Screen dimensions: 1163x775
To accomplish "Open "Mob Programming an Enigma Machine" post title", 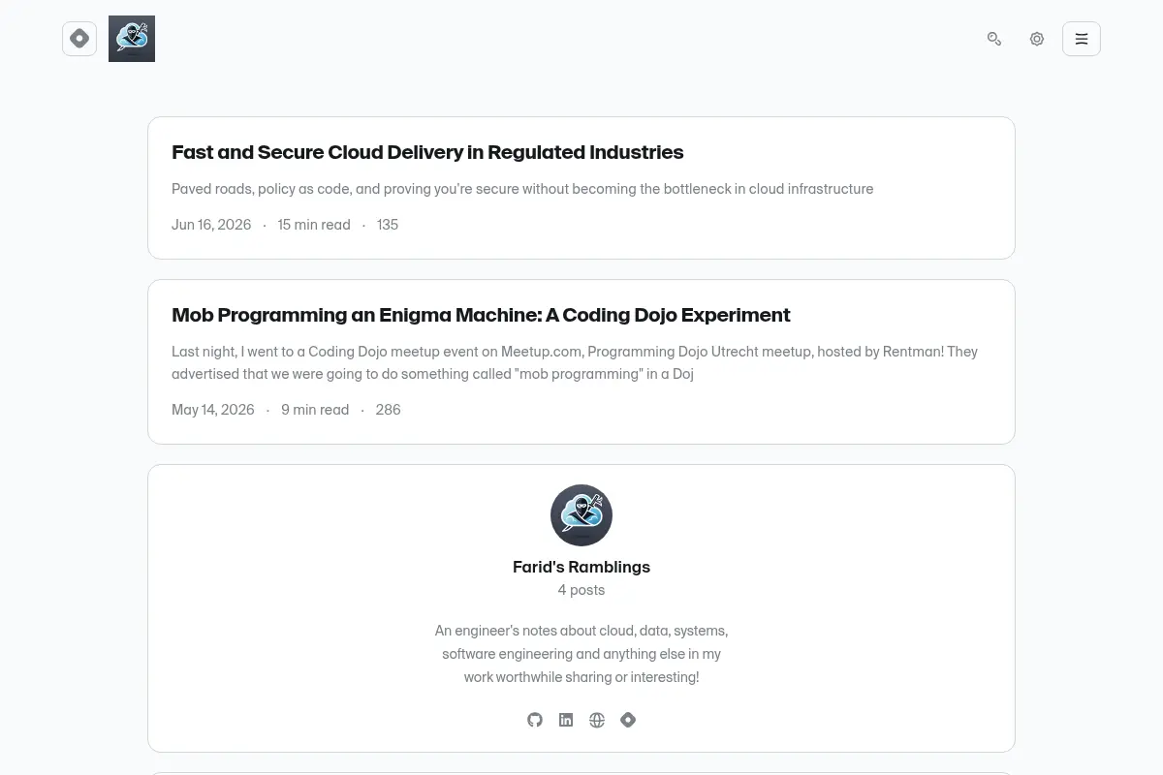I will 481,315.
